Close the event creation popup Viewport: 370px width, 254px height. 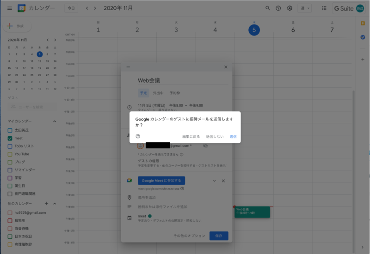point(226,67)
